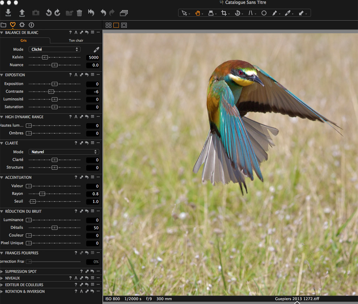Open the info metadata tool tab
The height and width of the screenshot is (304, 358).
click(31, 25)
